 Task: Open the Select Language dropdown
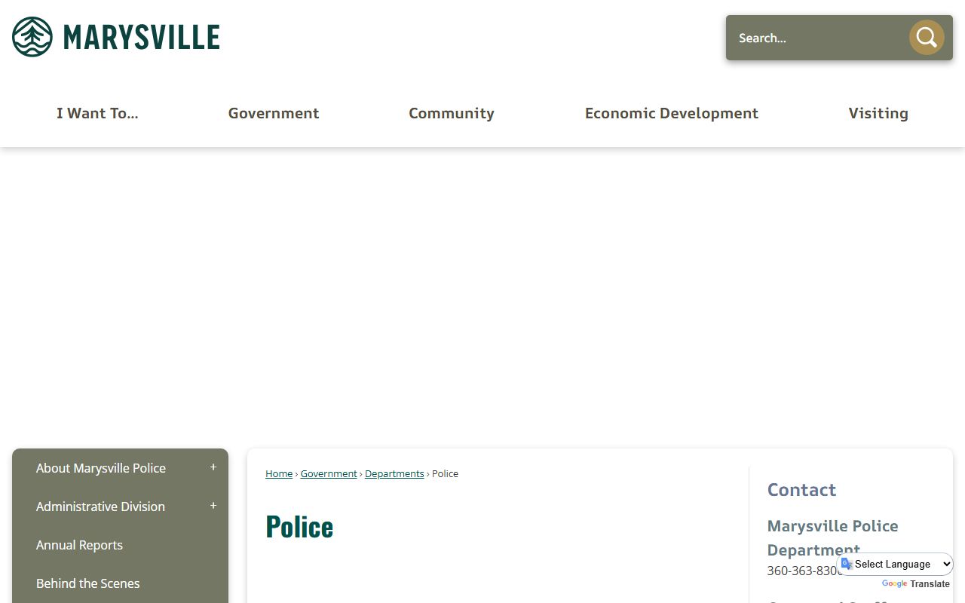pos(895,564)
